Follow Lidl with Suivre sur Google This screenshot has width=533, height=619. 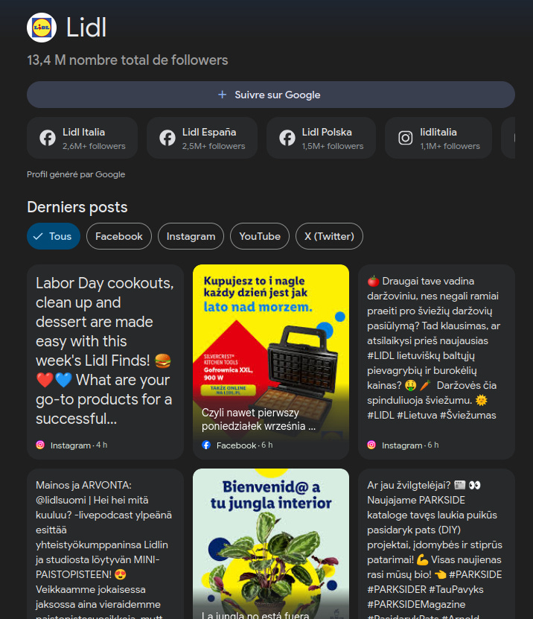[271, 95]
